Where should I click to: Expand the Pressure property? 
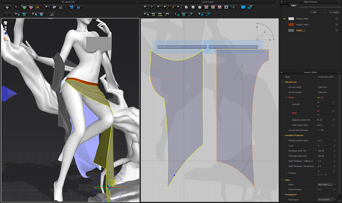coord(287,173)
